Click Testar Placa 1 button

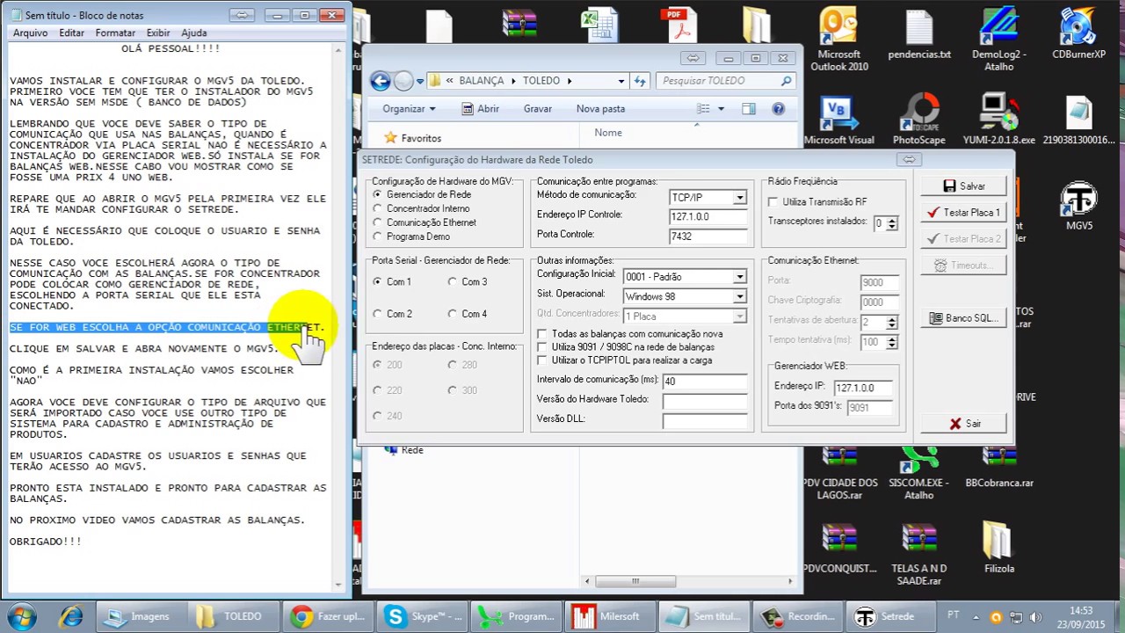click(x=963, y=213)
